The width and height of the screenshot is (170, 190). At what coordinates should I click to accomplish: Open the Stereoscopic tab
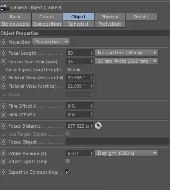16,24
